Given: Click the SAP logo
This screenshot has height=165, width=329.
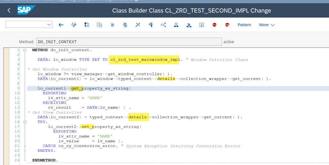Looking at the screenshot, I should [x=26, y=10].
